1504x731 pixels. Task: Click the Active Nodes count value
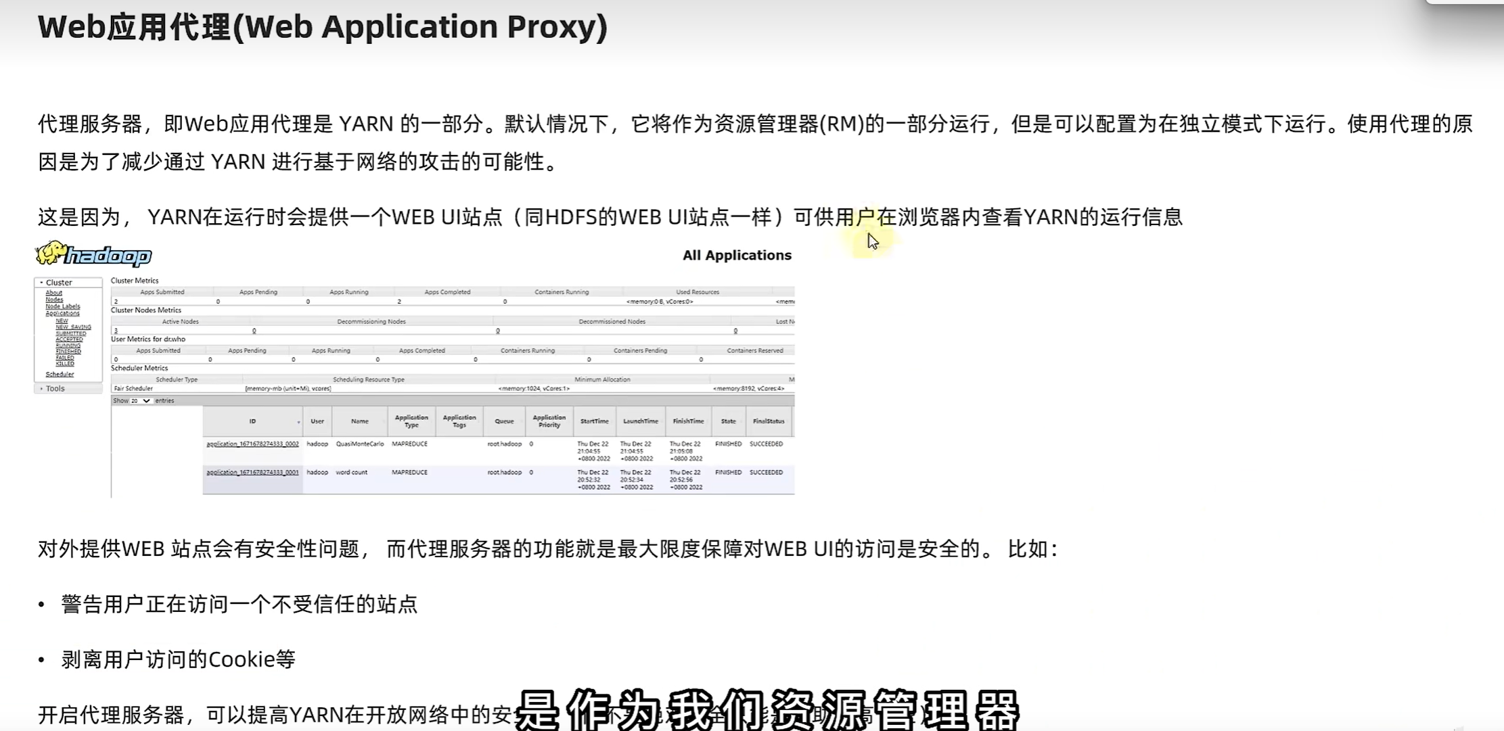pyautogui.click(x=116, y=331)
